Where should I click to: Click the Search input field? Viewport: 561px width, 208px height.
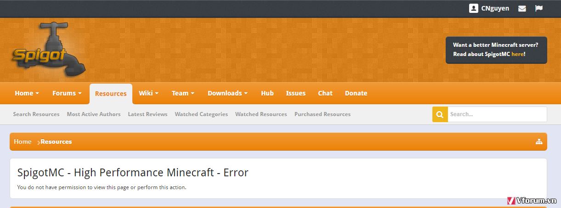point(497,114)
